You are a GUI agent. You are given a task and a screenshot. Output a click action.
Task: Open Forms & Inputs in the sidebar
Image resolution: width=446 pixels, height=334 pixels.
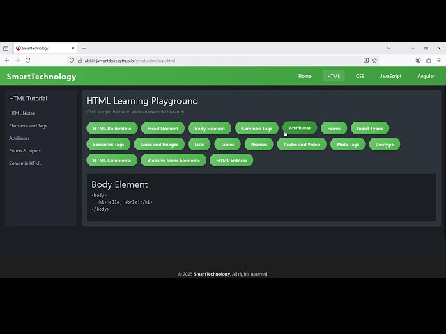pyautogui.click(x=25, y=150)
